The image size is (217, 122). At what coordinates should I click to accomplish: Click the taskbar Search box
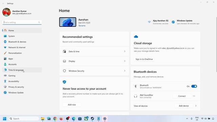[24, 119]
